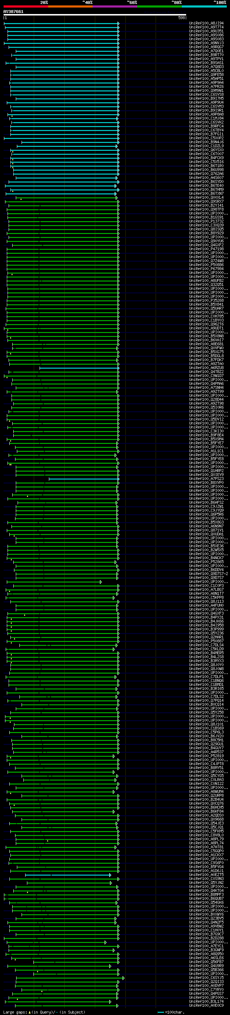The height and width of the screenshot is (1015, 230).
Task: Click hit label UniRef100_A4S607
Action: (206, 178)
